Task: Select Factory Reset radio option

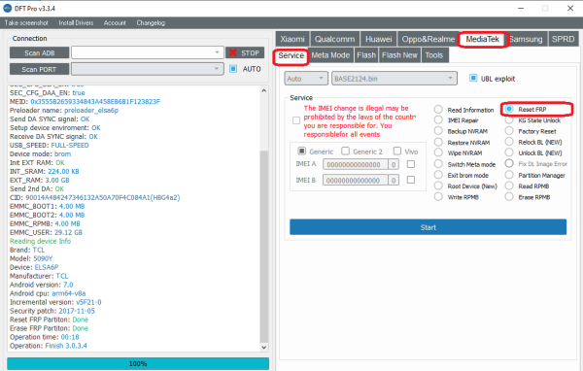Action: 509,131
